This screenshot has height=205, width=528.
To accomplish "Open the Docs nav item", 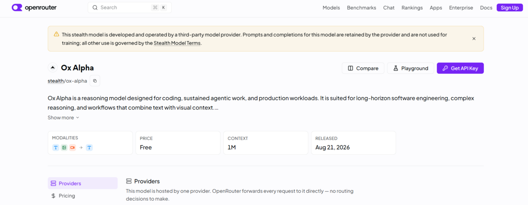I will pyautogui.click(x=486, y=7).
